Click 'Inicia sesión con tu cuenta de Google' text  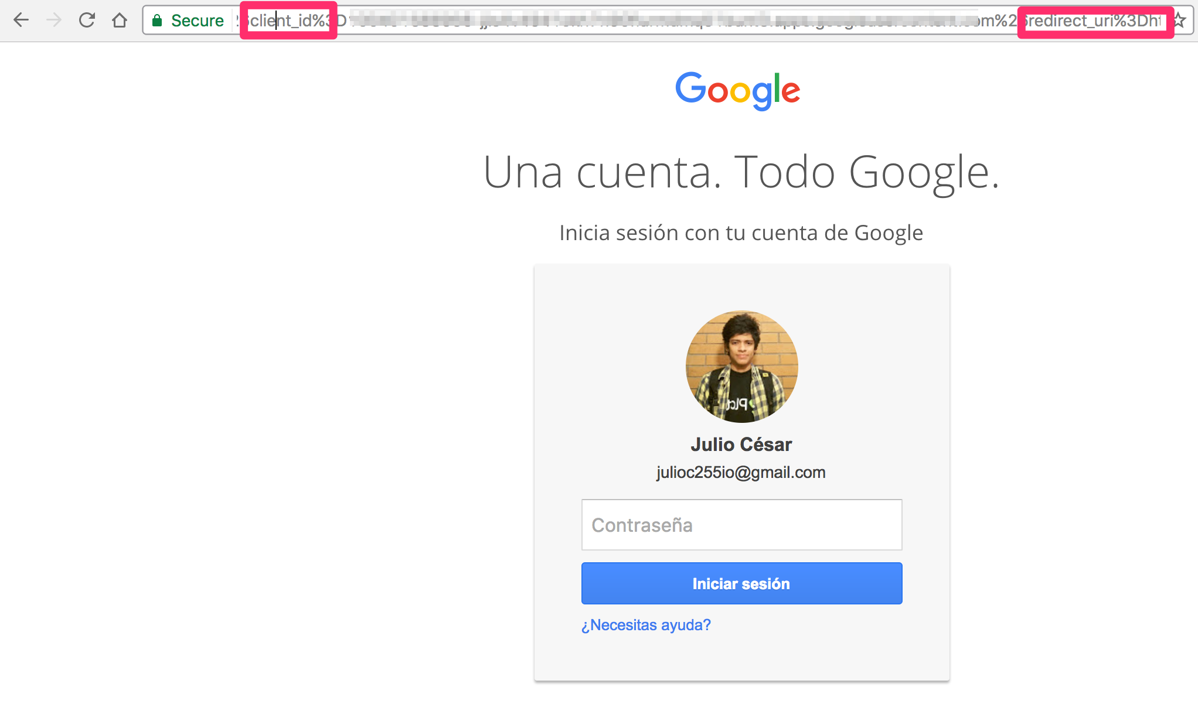tap(741, 233)
